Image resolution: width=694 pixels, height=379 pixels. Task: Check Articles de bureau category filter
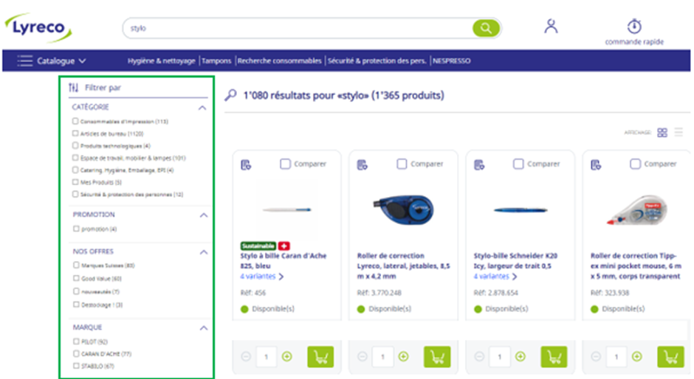click(x=75, y=133)
